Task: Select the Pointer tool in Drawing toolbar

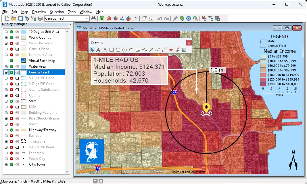Action: (x=92, y=50)
